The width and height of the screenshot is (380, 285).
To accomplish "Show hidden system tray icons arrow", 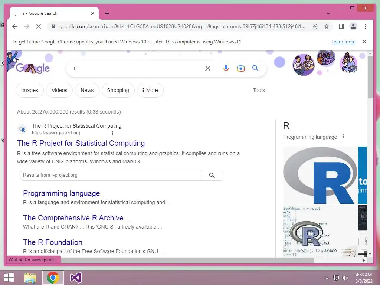I will click(327, 278).
